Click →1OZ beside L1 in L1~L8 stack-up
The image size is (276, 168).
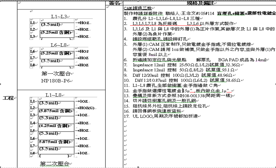(x=82, y=101)
